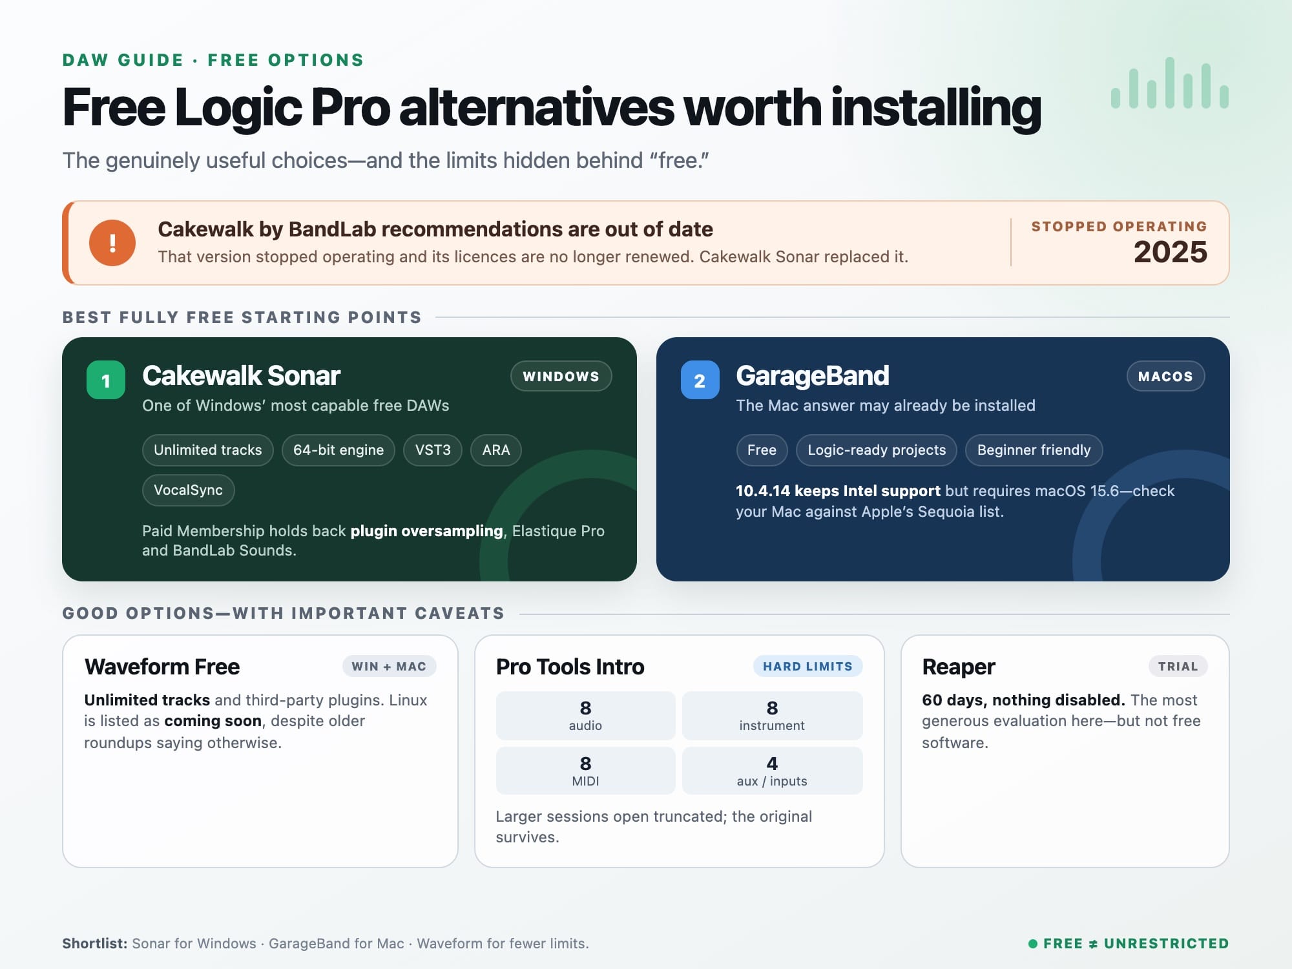The height and width of the screenshot is (969, 1292).
Task: Click the 2025 year value
Action: 1170,252
